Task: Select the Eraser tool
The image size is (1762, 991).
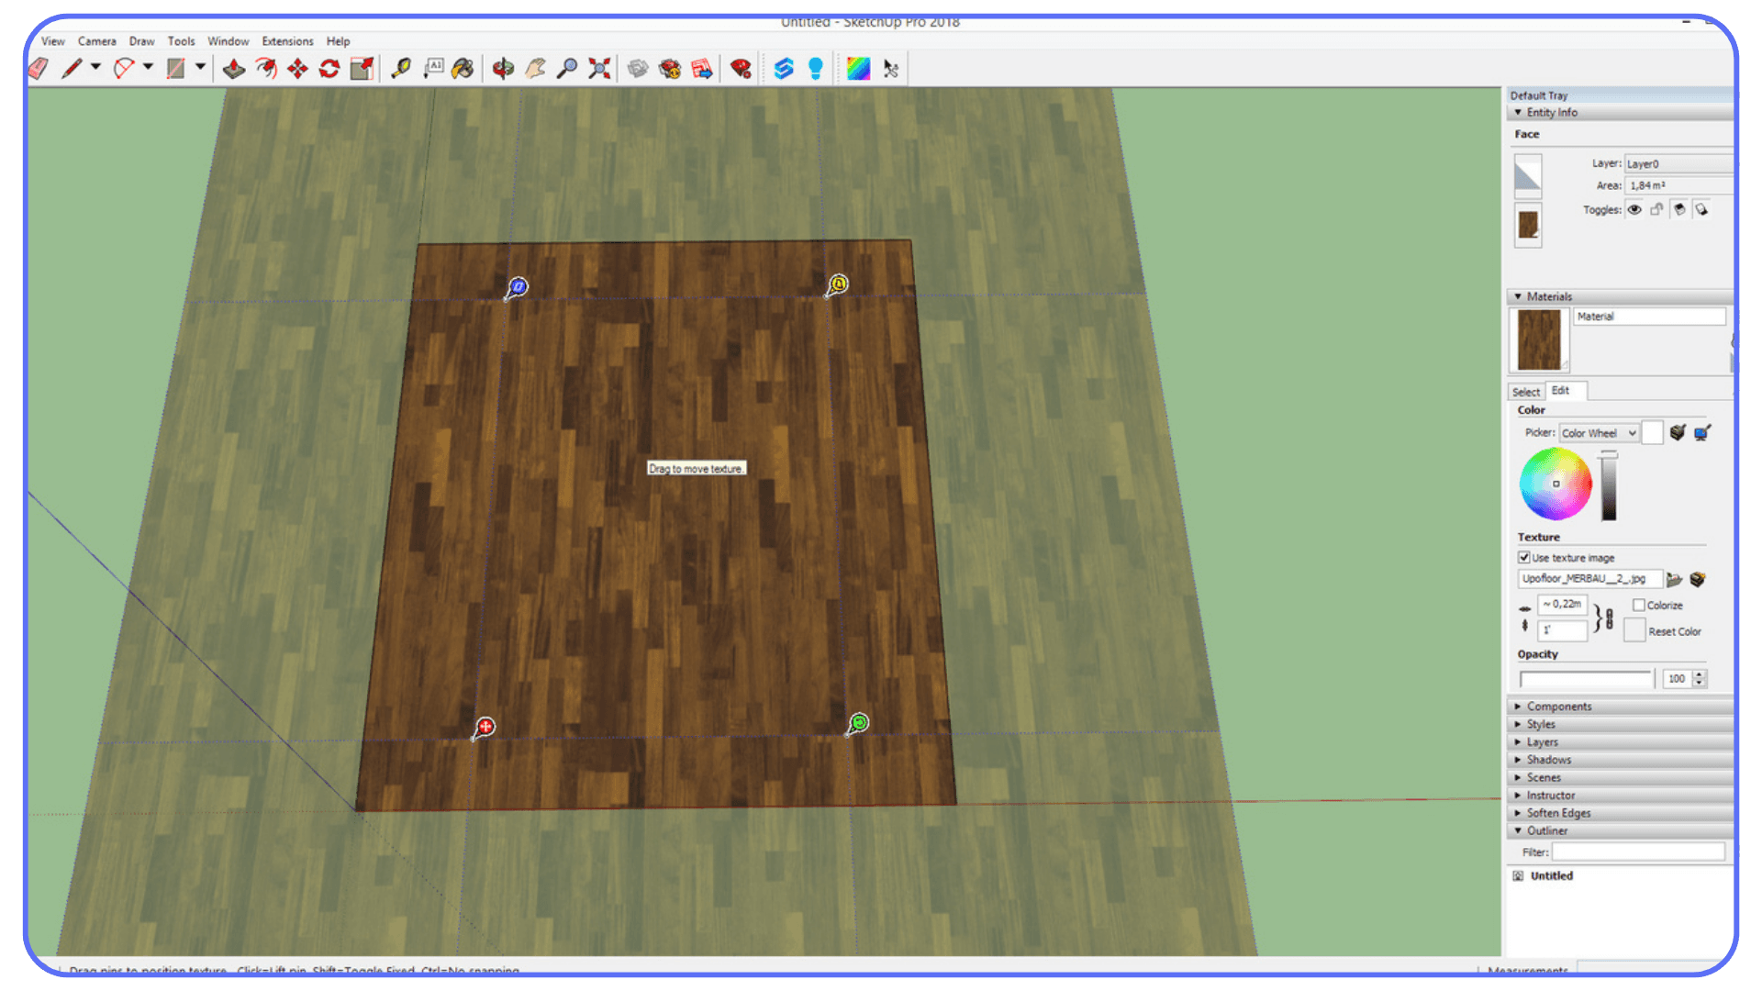Action: 39,68
